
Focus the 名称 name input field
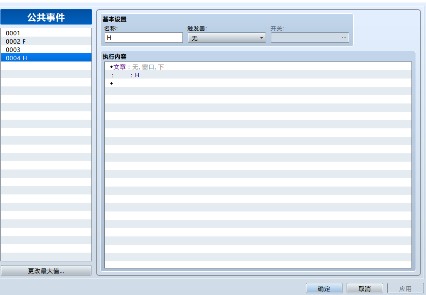point(144,38)
